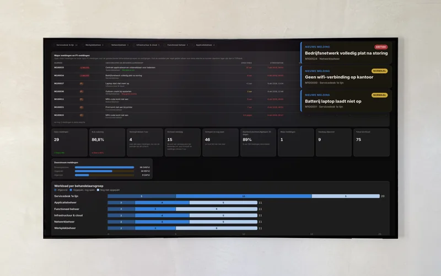Toggle the Servicedesk 1e lijn filter chip
The image size is (441, 276).
tap(65, 45)
